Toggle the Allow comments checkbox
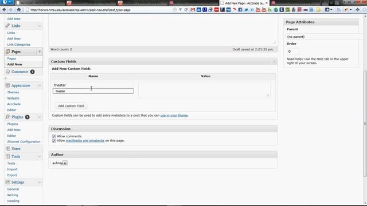This screenshot has width=367, height=206. 54,136
